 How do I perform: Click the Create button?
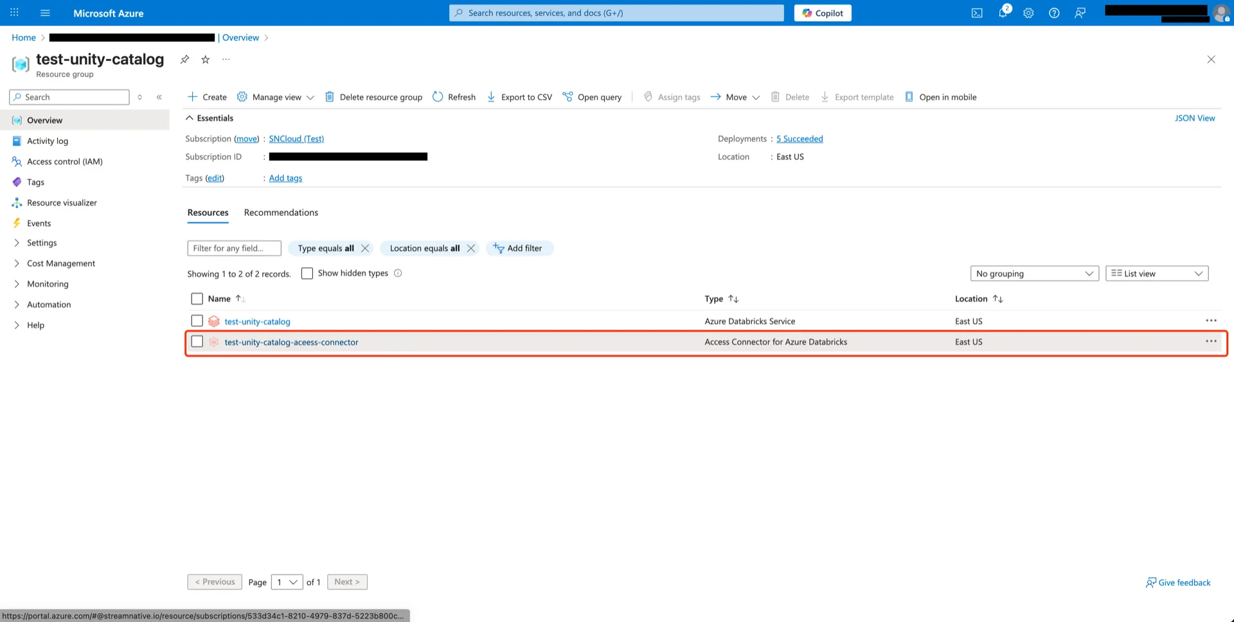tap(207, 97)
